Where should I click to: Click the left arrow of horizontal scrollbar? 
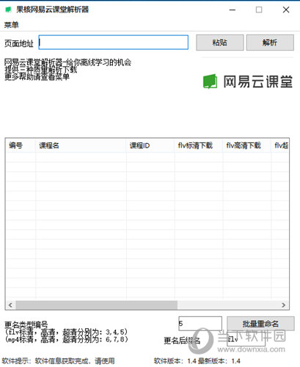coord(10,305)
